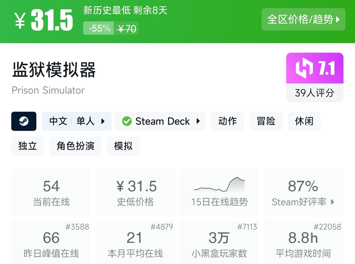Open the 小黑盒玩家数 3万 card
The height and width of the screenshot is (264, 355).
(219, 243)
